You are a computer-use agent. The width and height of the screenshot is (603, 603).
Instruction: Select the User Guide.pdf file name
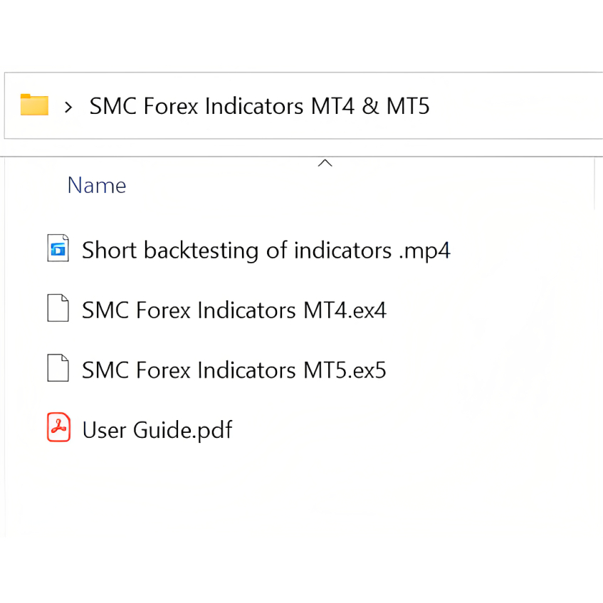coord(157,430)
